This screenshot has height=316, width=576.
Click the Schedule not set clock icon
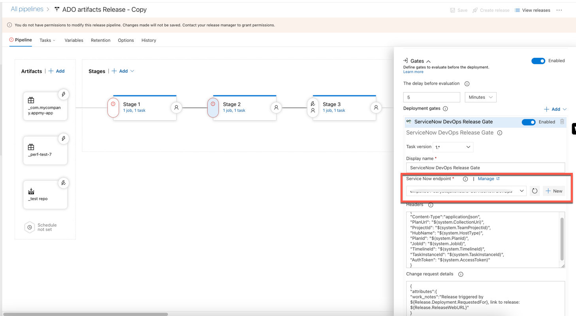(30, 227)
